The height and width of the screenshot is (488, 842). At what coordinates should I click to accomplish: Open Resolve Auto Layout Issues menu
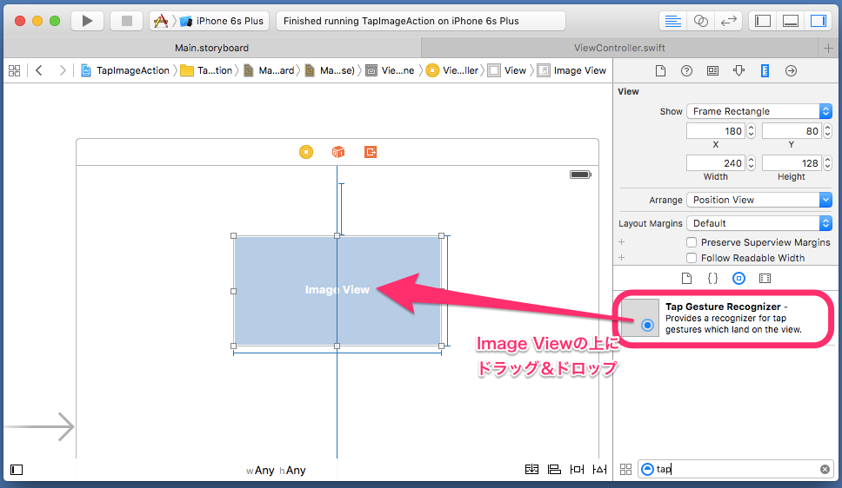tap(600, 469)
